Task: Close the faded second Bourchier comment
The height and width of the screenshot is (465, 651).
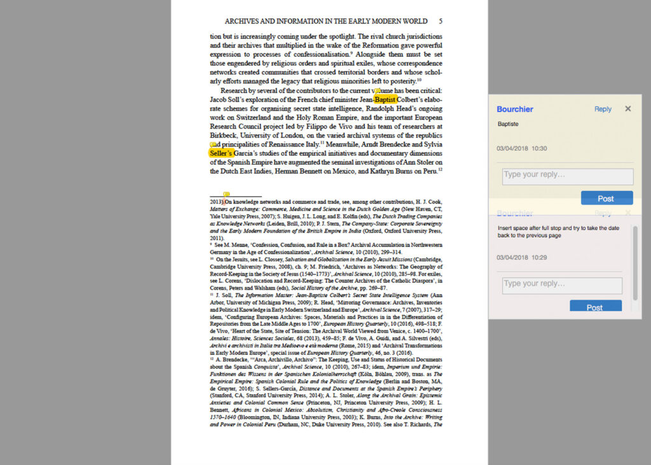Action: point(627,212)
